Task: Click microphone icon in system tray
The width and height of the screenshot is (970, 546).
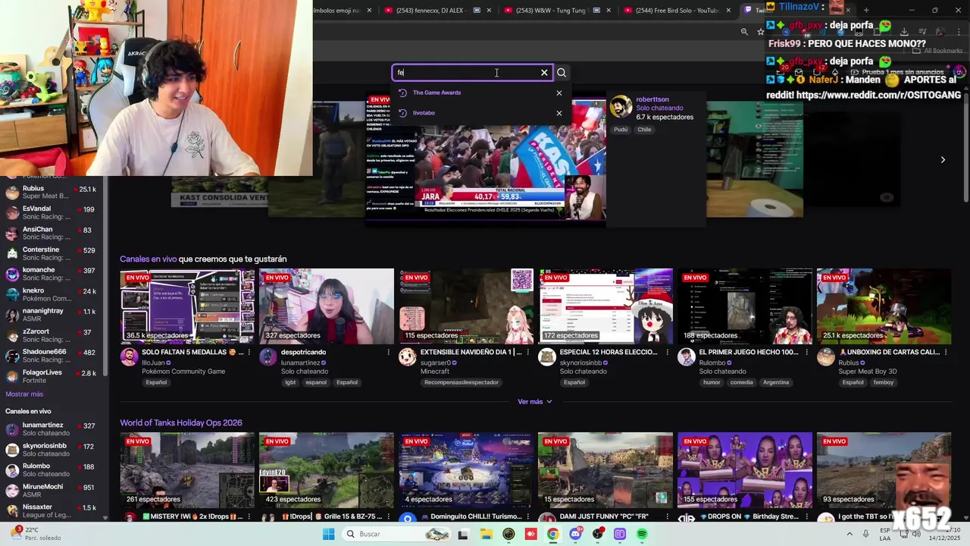Action: pos(865,534)
